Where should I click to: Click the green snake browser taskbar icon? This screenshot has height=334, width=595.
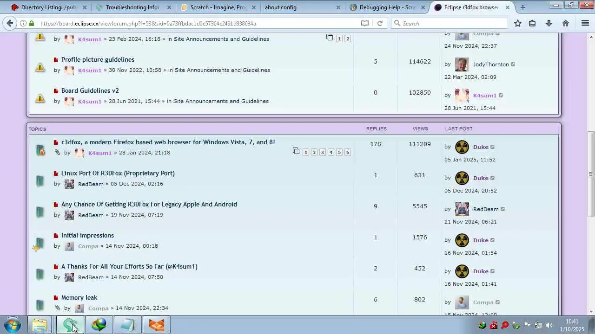coord(70,325)
